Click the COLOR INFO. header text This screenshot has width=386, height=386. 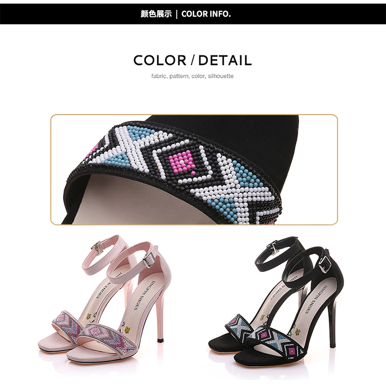[x=206, y=14]
